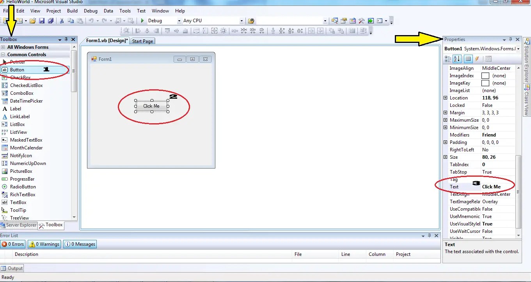Switch Properties to Alphabetical sorting
Image resolution: width=531 pixels, height=282 pixels.
pyautogui.click(x=457, y=59)
